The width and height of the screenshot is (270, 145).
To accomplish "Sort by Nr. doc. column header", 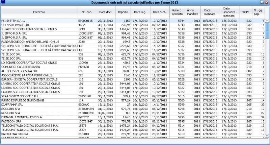I will (x=87, y=12).
